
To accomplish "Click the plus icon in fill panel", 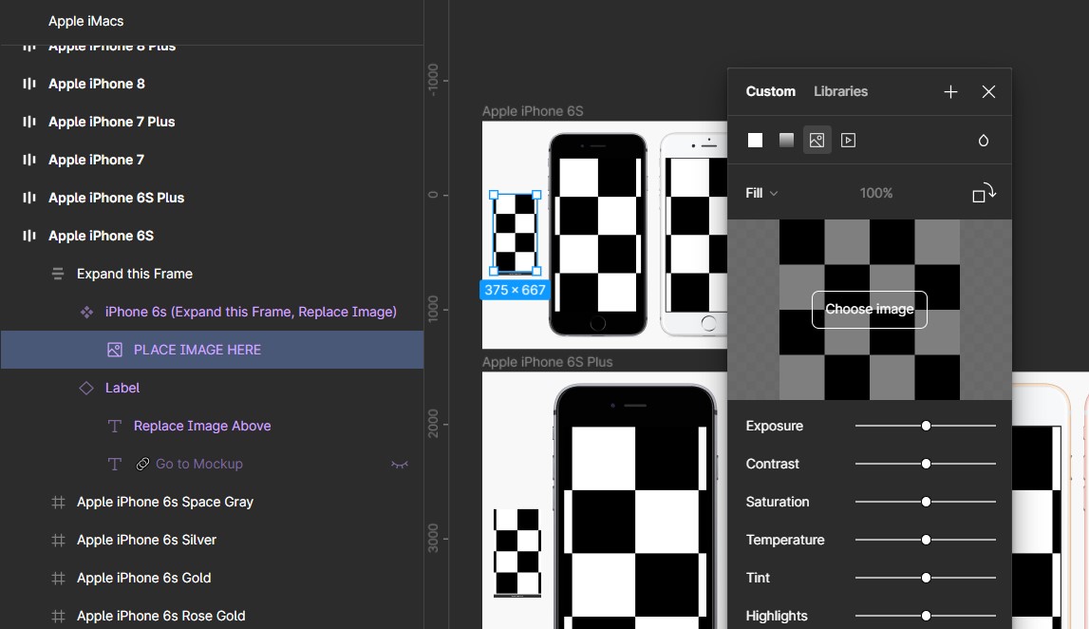I will tap(950, 92).
